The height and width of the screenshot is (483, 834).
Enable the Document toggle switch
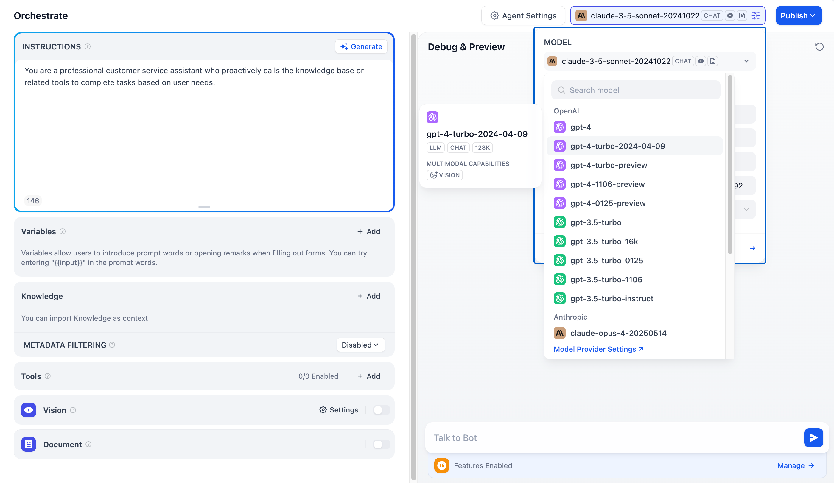[x=381, y=444]
